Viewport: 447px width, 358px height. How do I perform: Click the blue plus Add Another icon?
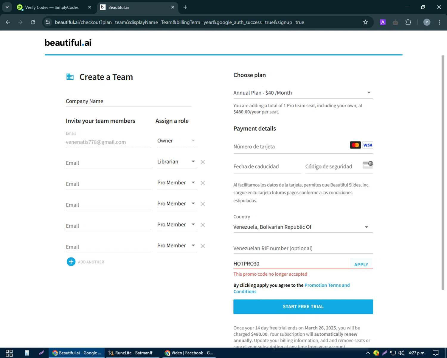point(71,262)
